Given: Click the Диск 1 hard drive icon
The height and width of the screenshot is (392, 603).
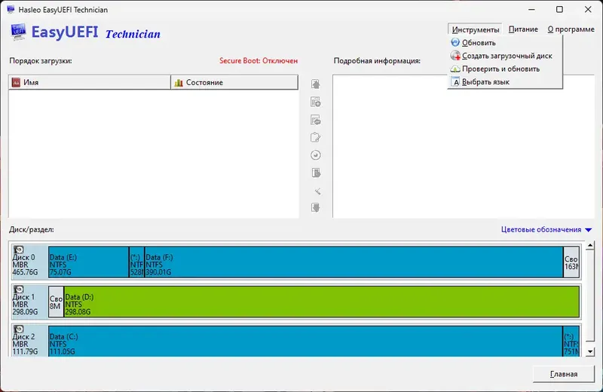Looking at the screenshot, I should (x=18, y=289).
